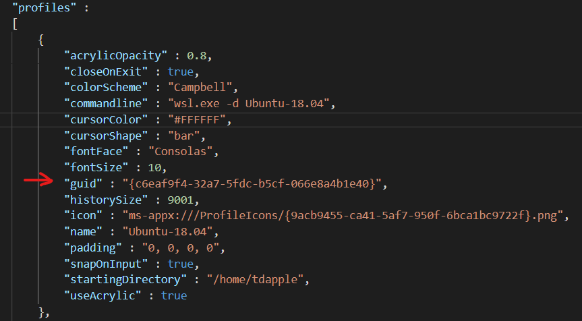This screenshot has height=321, width=582.
Task: Click the snapOnInput true value
Action: pos(180,264)
